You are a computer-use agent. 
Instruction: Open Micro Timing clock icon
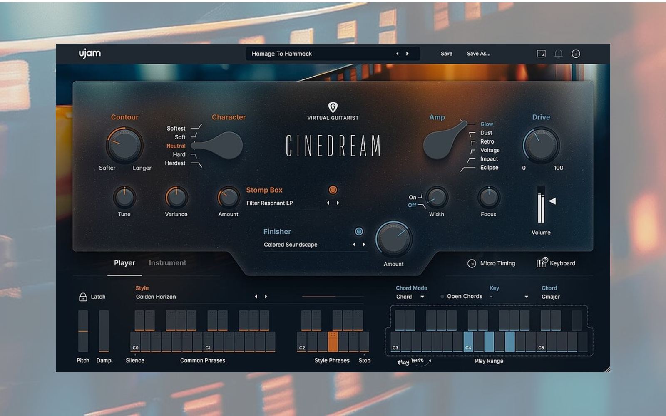[472, 263]
